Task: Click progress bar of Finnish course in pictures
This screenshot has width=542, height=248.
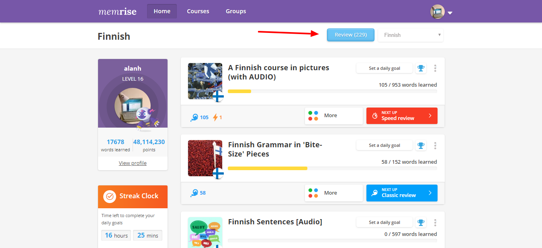Action: (332, 91)
